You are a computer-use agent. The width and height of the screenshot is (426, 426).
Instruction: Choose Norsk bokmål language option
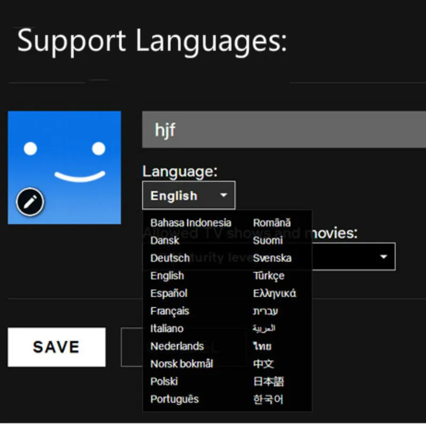pyautogui.click(x=182, y=364)
